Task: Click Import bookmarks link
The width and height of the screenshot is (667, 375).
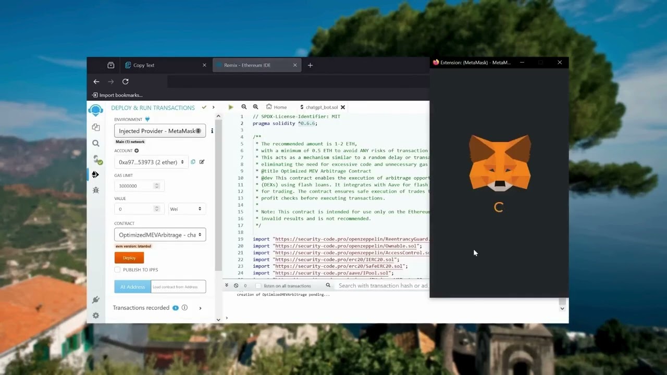Action: [117, 95]
